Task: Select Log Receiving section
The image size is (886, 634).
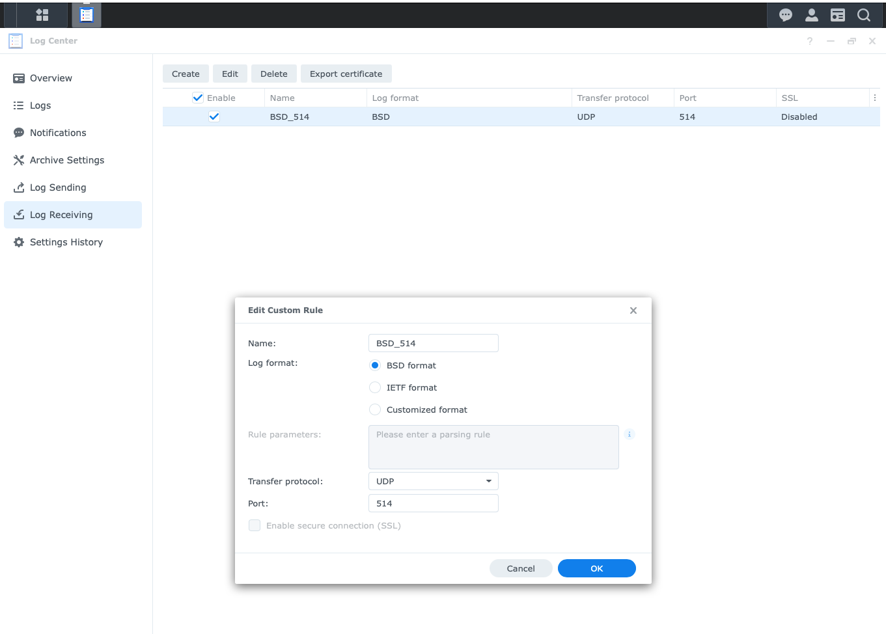Action: click(x=73, y=215)
